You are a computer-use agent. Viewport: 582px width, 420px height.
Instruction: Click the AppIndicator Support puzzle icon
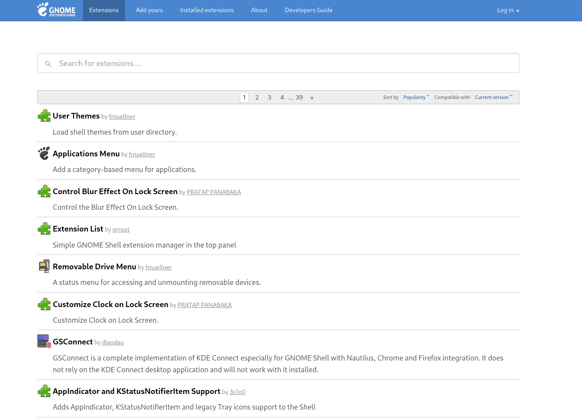[x=44, y=391]
